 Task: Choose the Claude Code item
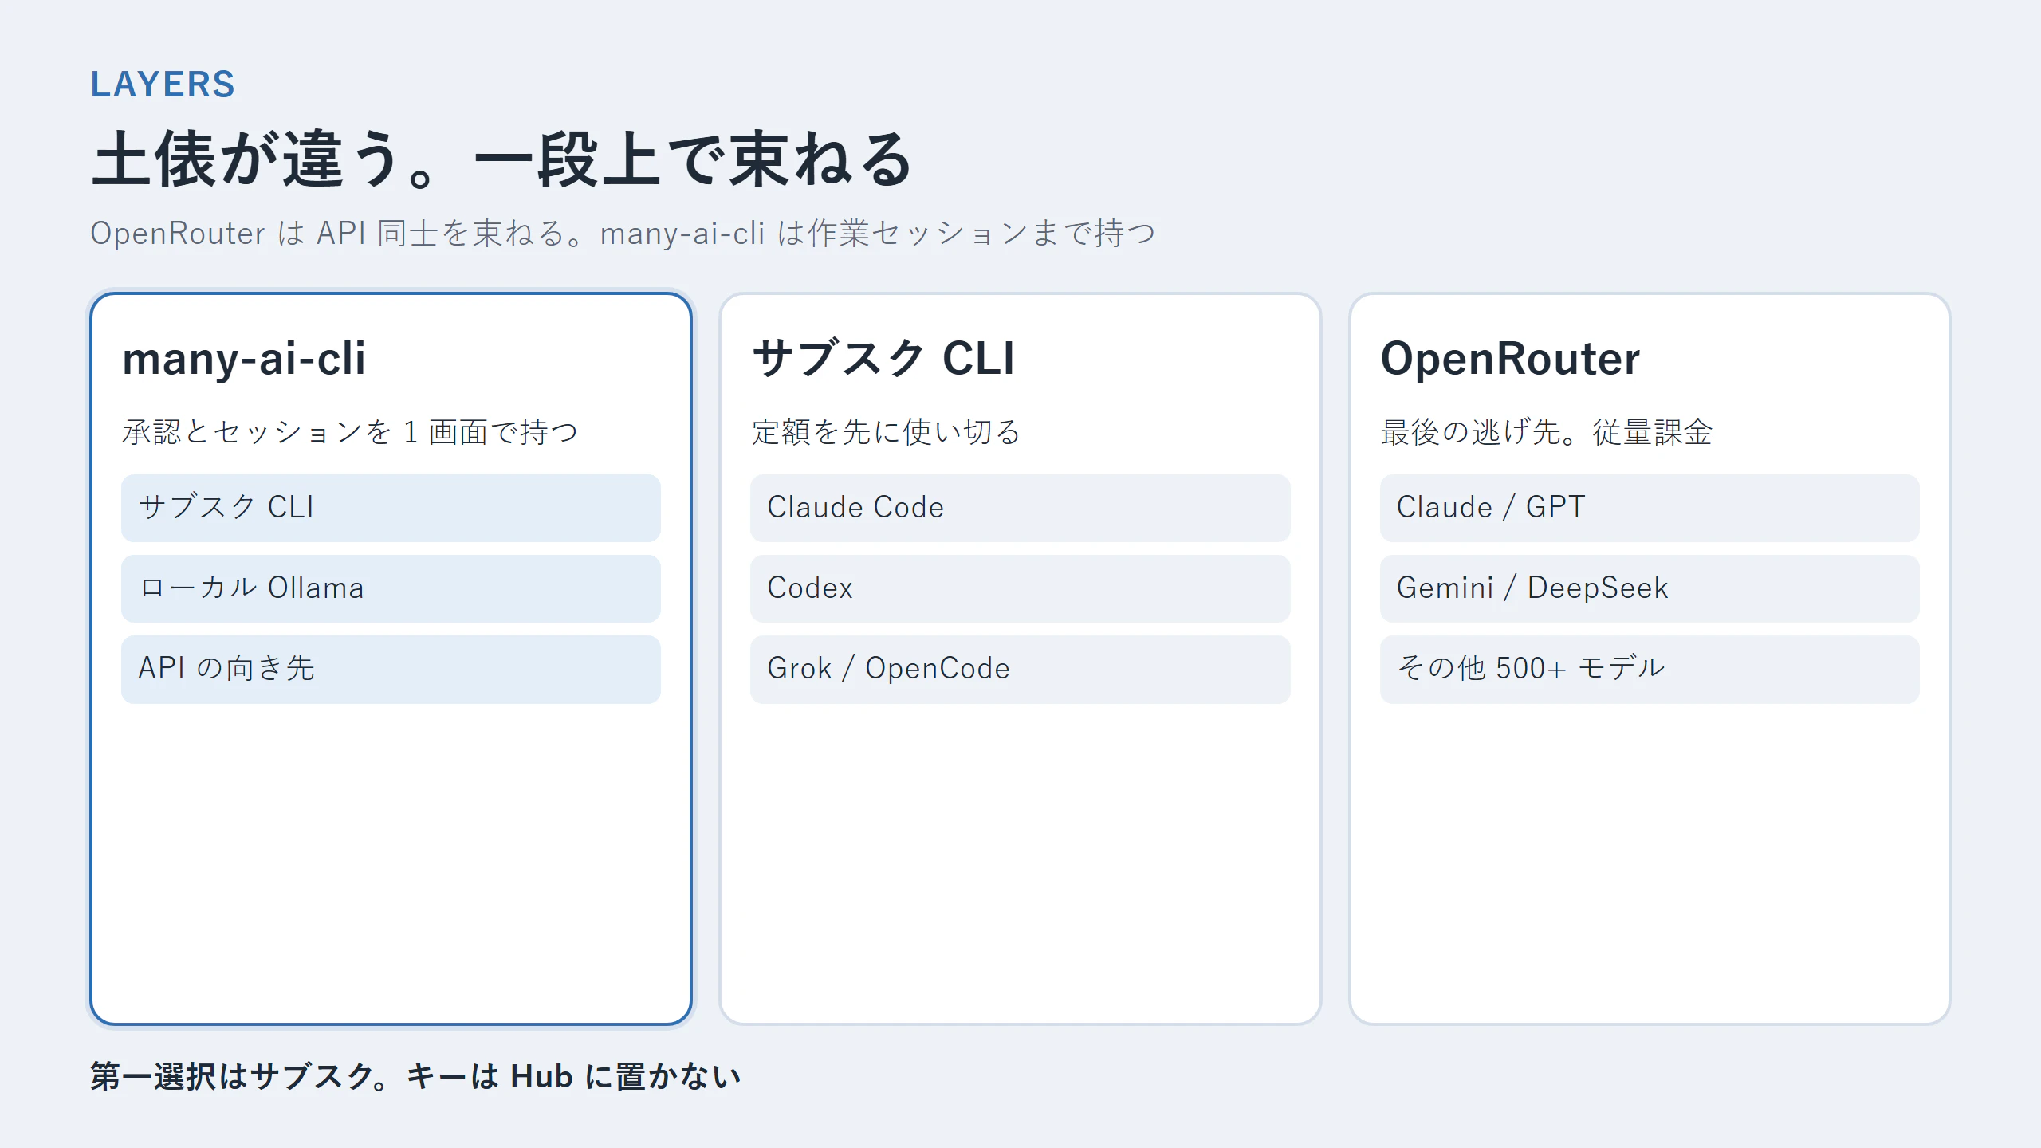coord(1020,508)
